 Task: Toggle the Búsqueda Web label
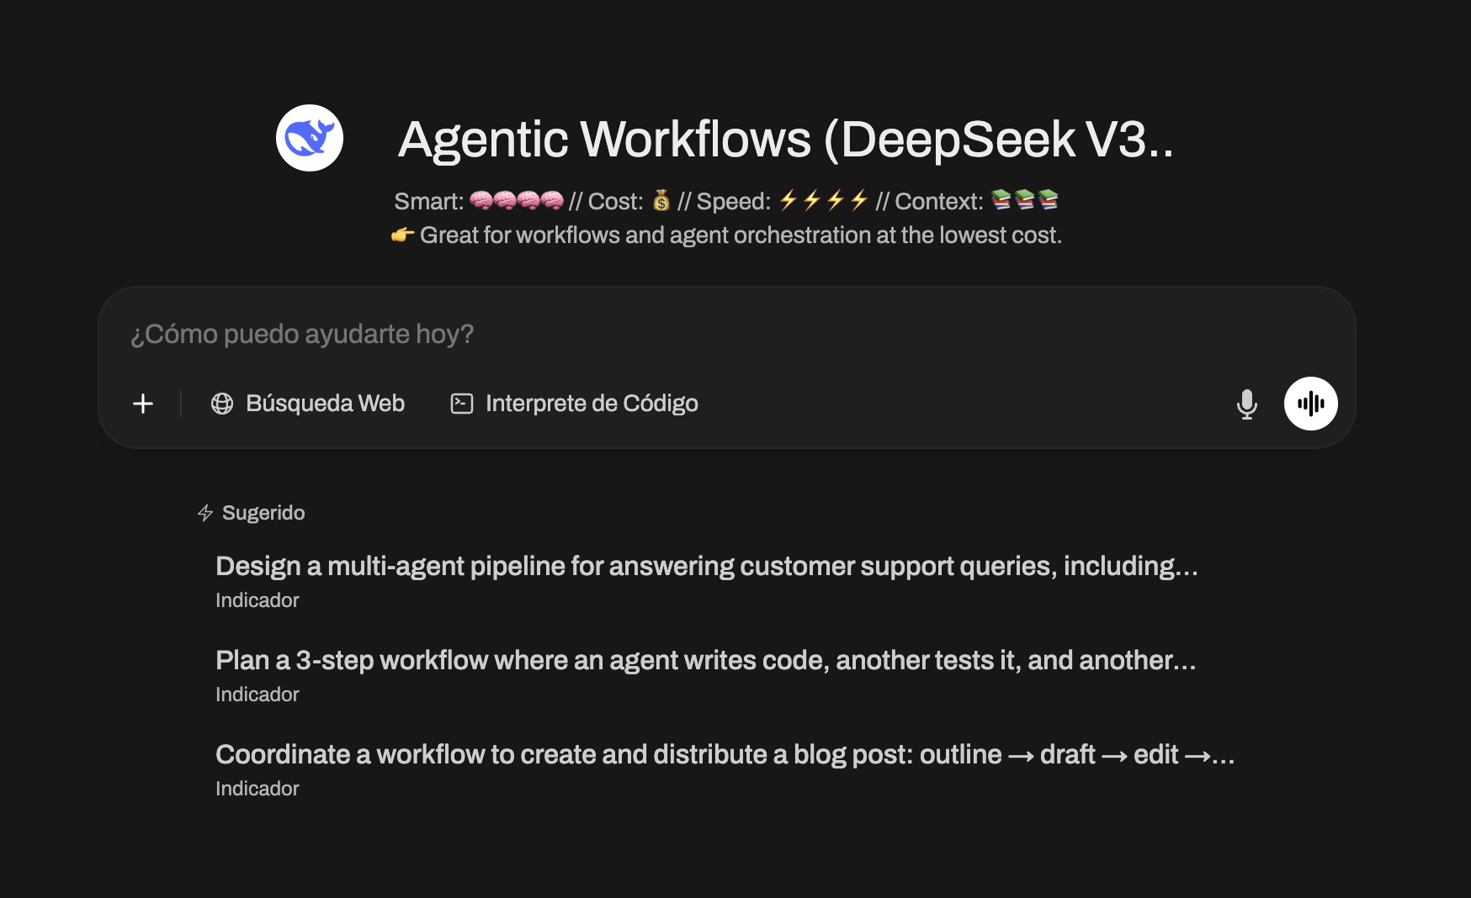[325, 404]
